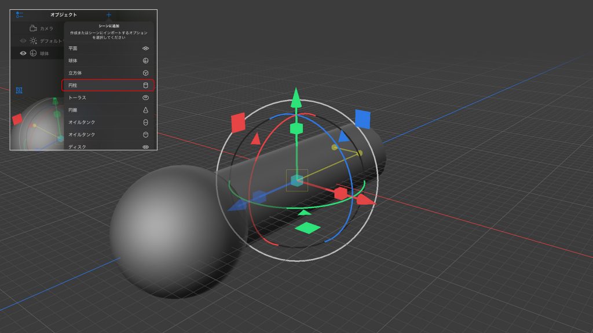Image resolution: width=593 pixels, height=333 pixels.
Task: Add a 平面 plane to the scene
Action: point(108,49)
